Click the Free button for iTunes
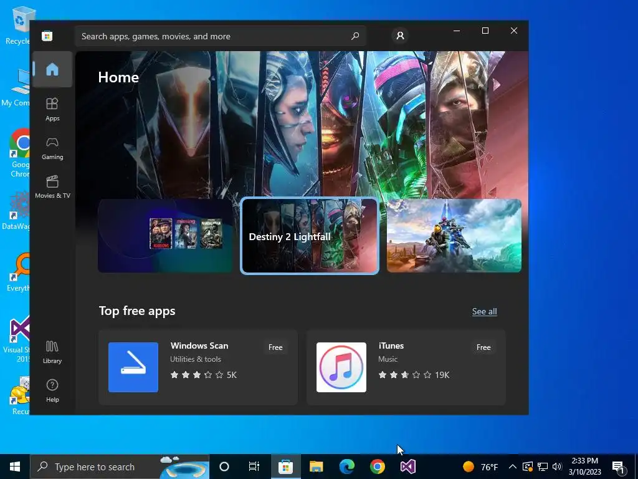 pos(483,347)
